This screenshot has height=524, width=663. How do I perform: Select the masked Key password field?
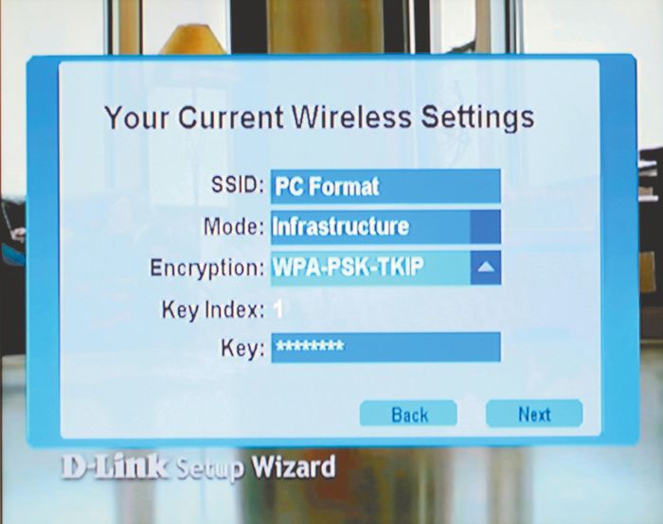pos(385,347)
